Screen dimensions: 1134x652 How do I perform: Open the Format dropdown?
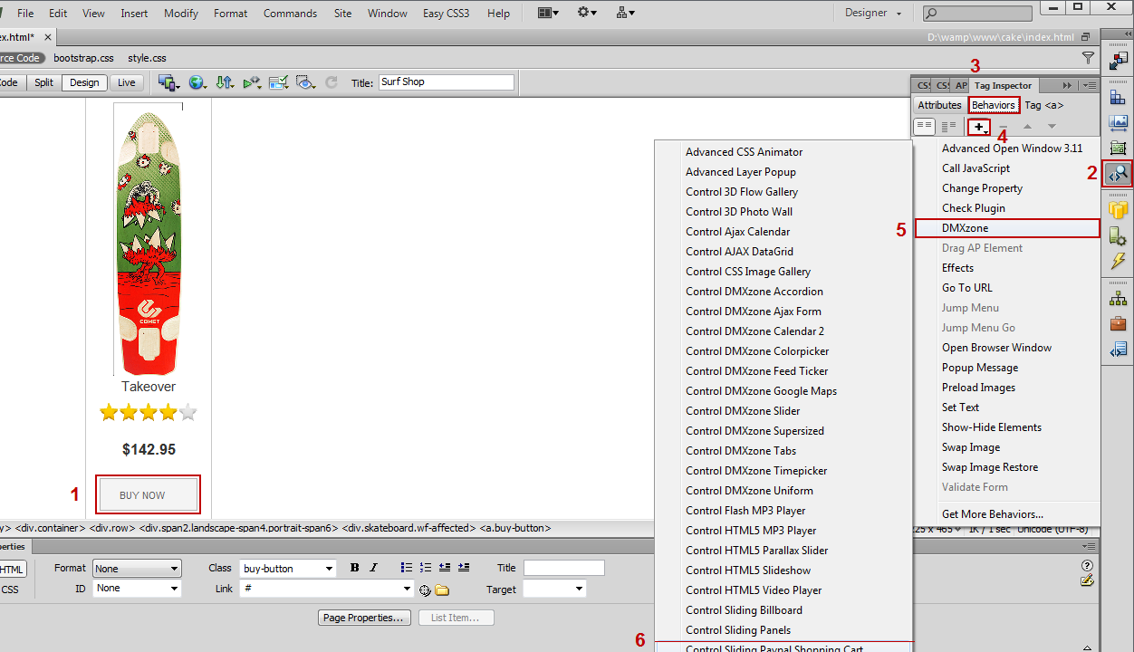(137, 569)
